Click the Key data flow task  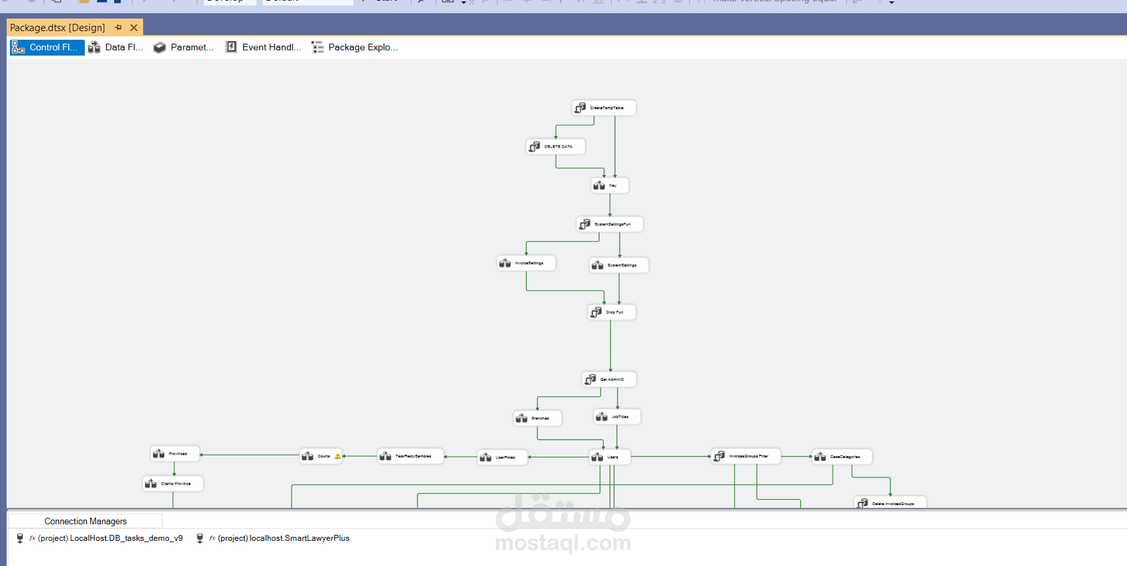(610, 185)
